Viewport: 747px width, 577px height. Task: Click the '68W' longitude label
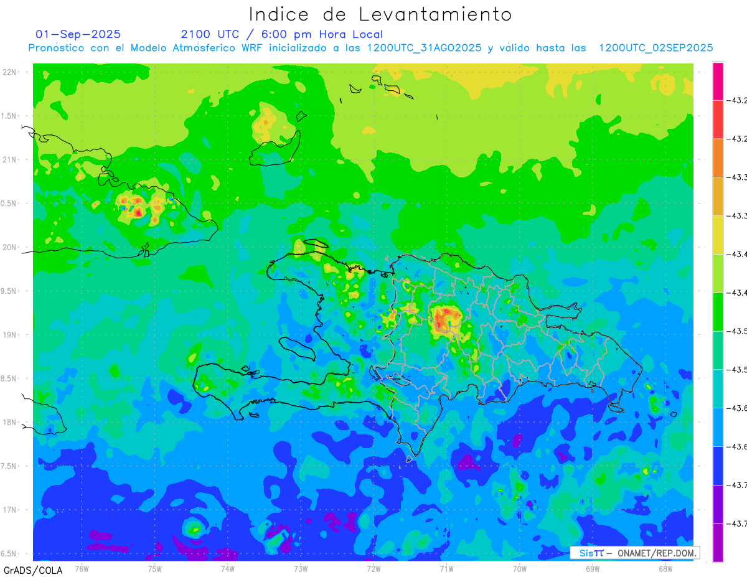[665, 568]
